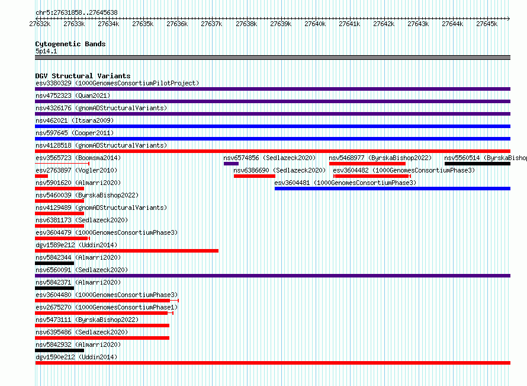Click nsv597645 (Cooper2011) label
This screenshot has height=386, width=527.
[75, 133]
